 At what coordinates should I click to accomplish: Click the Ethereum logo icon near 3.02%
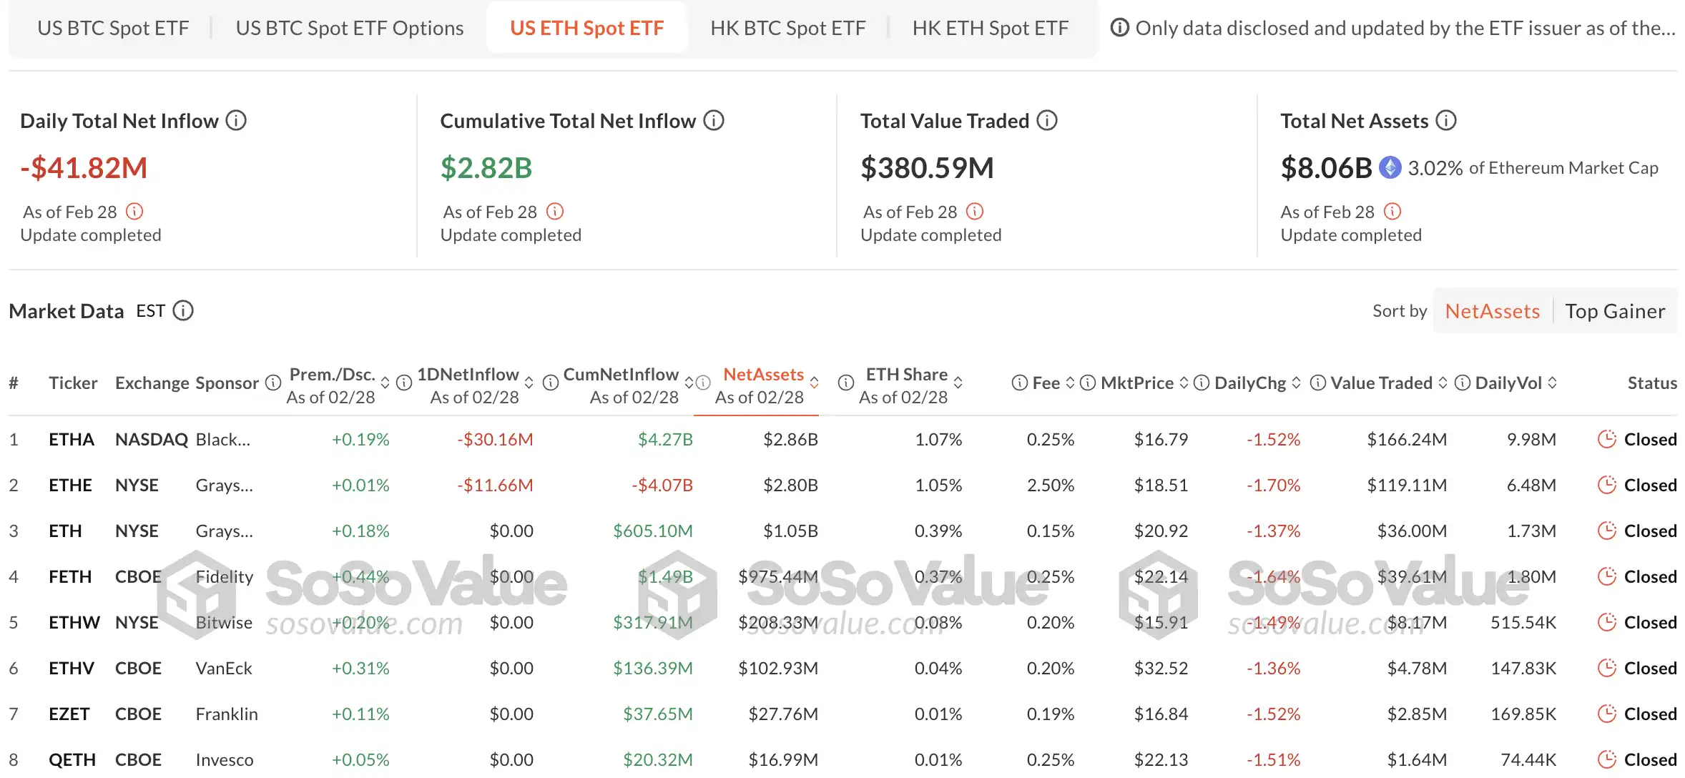[x=1390, y=168]
